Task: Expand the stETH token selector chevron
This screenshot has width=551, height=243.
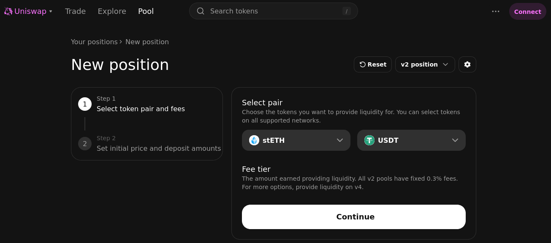Action: click(x=340, y=140)
